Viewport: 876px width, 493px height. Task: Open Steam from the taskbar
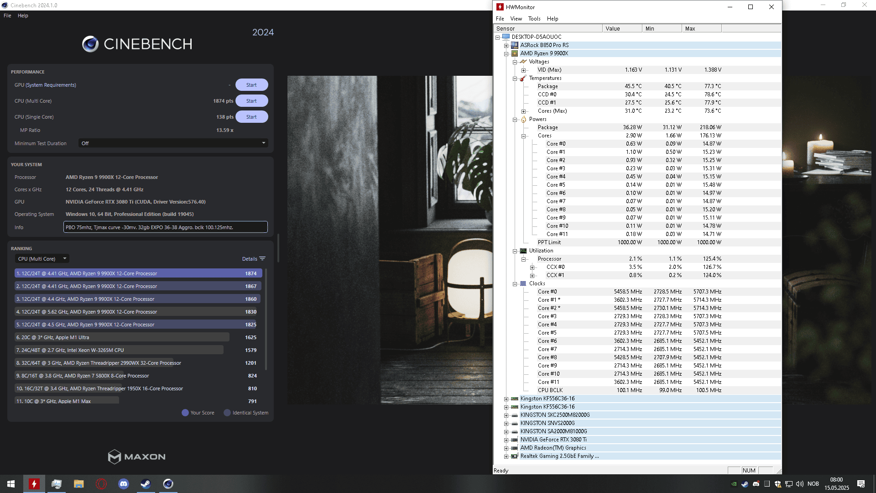[x=146, y=484]
